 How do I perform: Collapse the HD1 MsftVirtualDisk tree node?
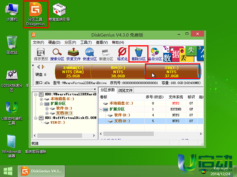[x=36, y=118]
